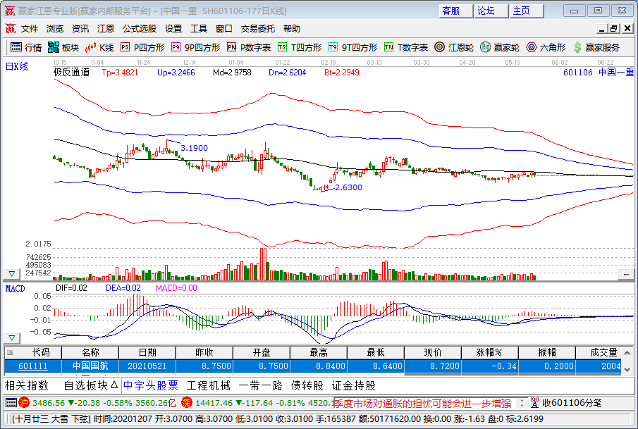Viewport: 638px width, 429px height.
Task: Click stock code link 601111
Action: 33,366
